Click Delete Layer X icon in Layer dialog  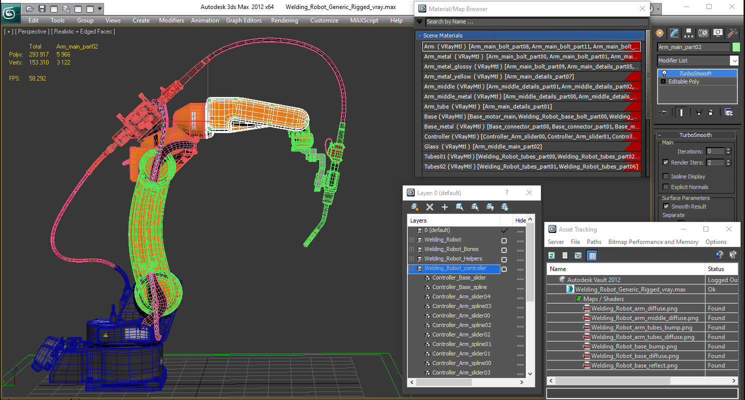pos(429,207)
